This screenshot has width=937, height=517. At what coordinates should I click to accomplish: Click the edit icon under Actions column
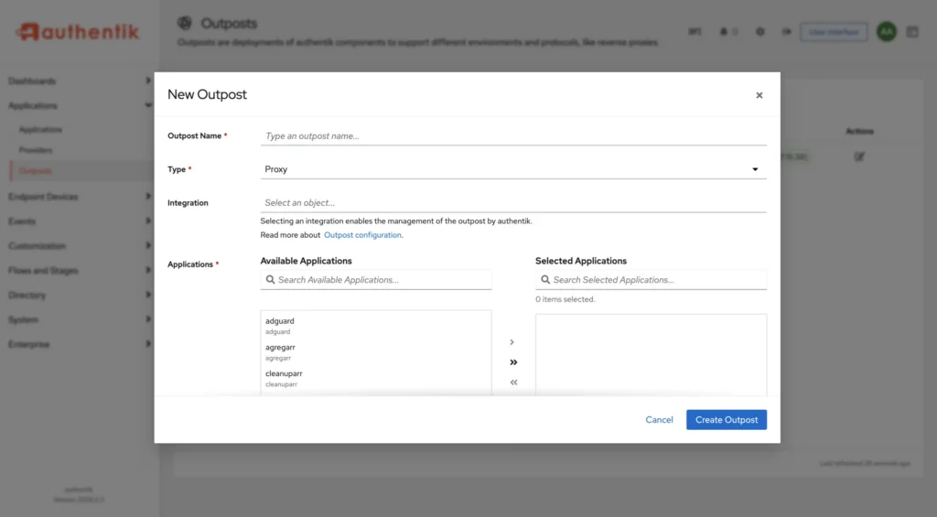[x=859, y=156]
